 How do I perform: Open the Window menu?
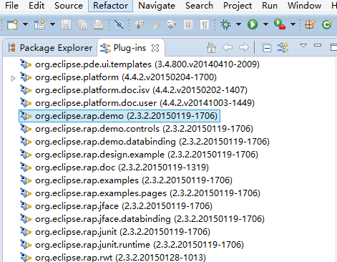tap(304, 6)
